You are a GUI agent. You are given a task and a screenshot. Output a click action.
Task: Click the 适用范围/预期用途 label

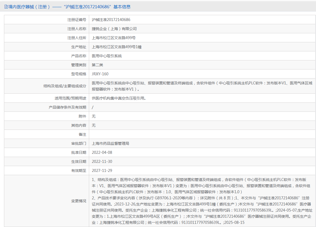(70, 98)
